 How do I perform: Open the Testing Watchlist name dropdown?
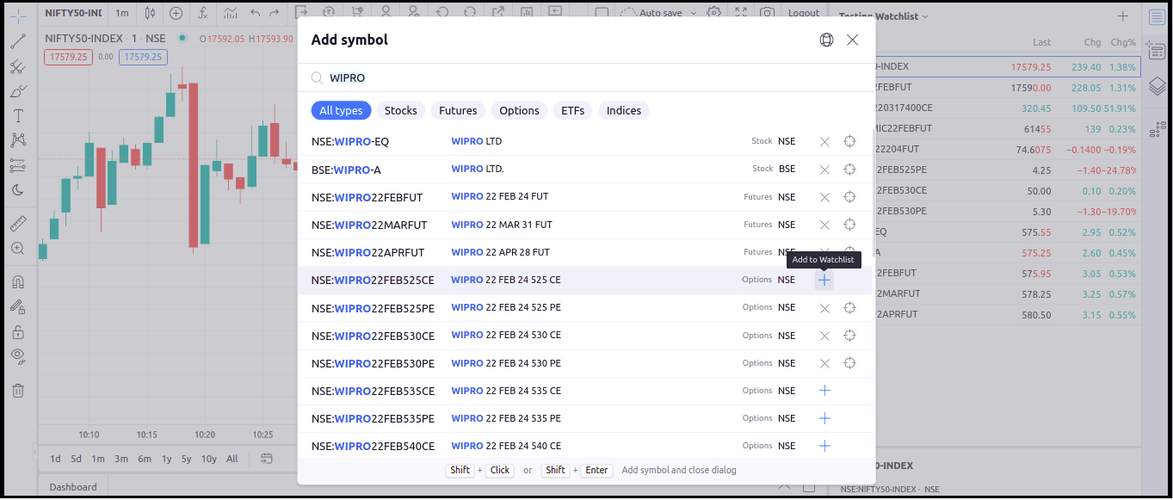pos(884,16)
